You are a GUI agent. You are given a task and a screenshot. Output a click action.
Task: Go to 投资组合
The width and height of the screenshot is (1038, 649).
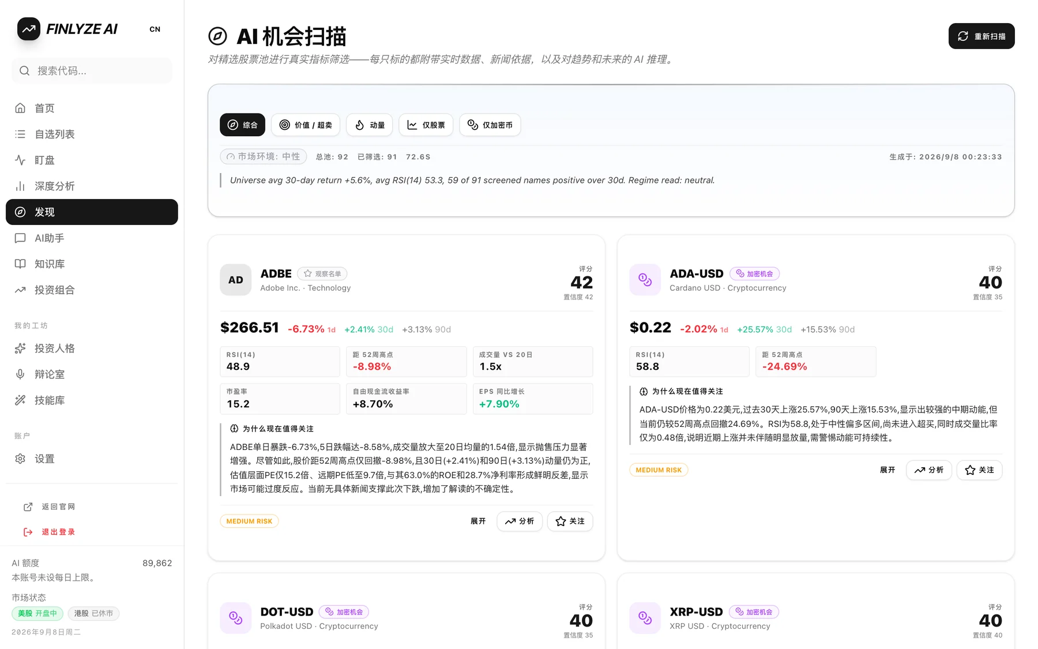[x=92, y=290]
